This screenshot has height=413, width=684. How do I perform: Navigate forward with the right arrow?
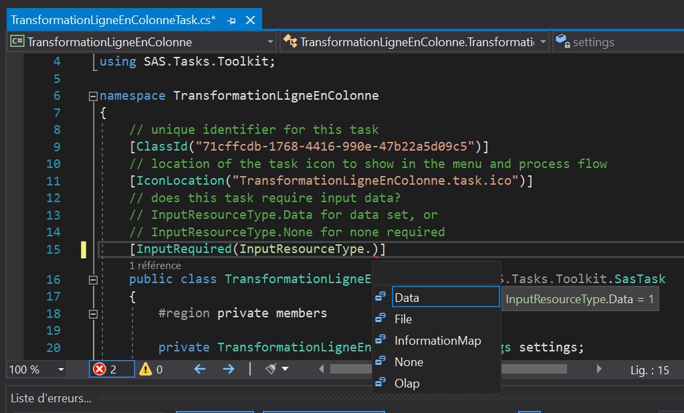pos(229,369)
